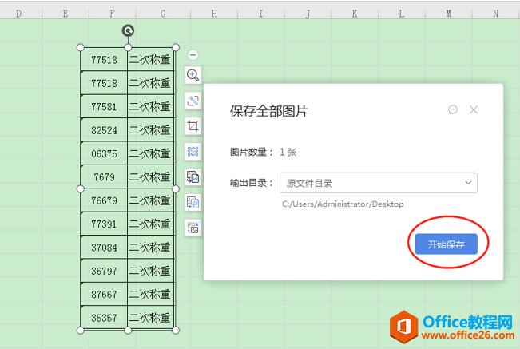Screen dimensions: 520x349
Task: Expand the 输出目录 dropdown arrow
Action: pos(468,183)
